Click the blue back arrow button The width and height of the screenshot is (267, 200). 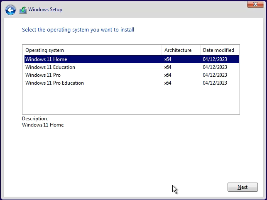(10, 10)
